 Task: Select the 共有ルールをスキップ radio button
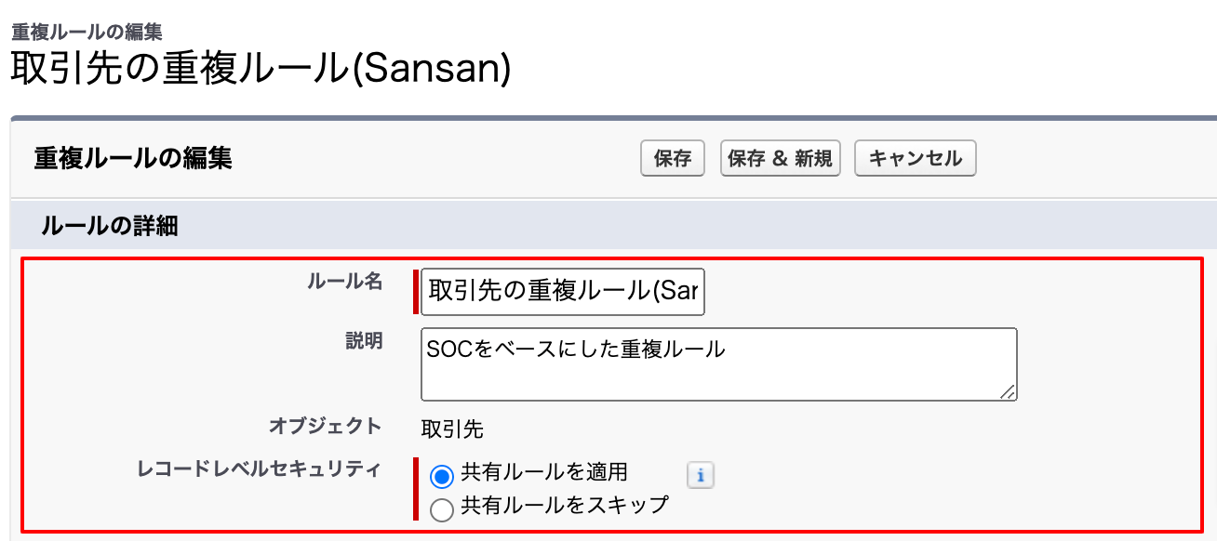[442, 508]
